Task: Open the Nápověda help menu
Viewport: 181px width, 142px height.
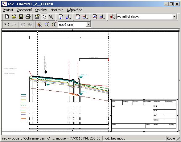Action: tap(75, 10)
